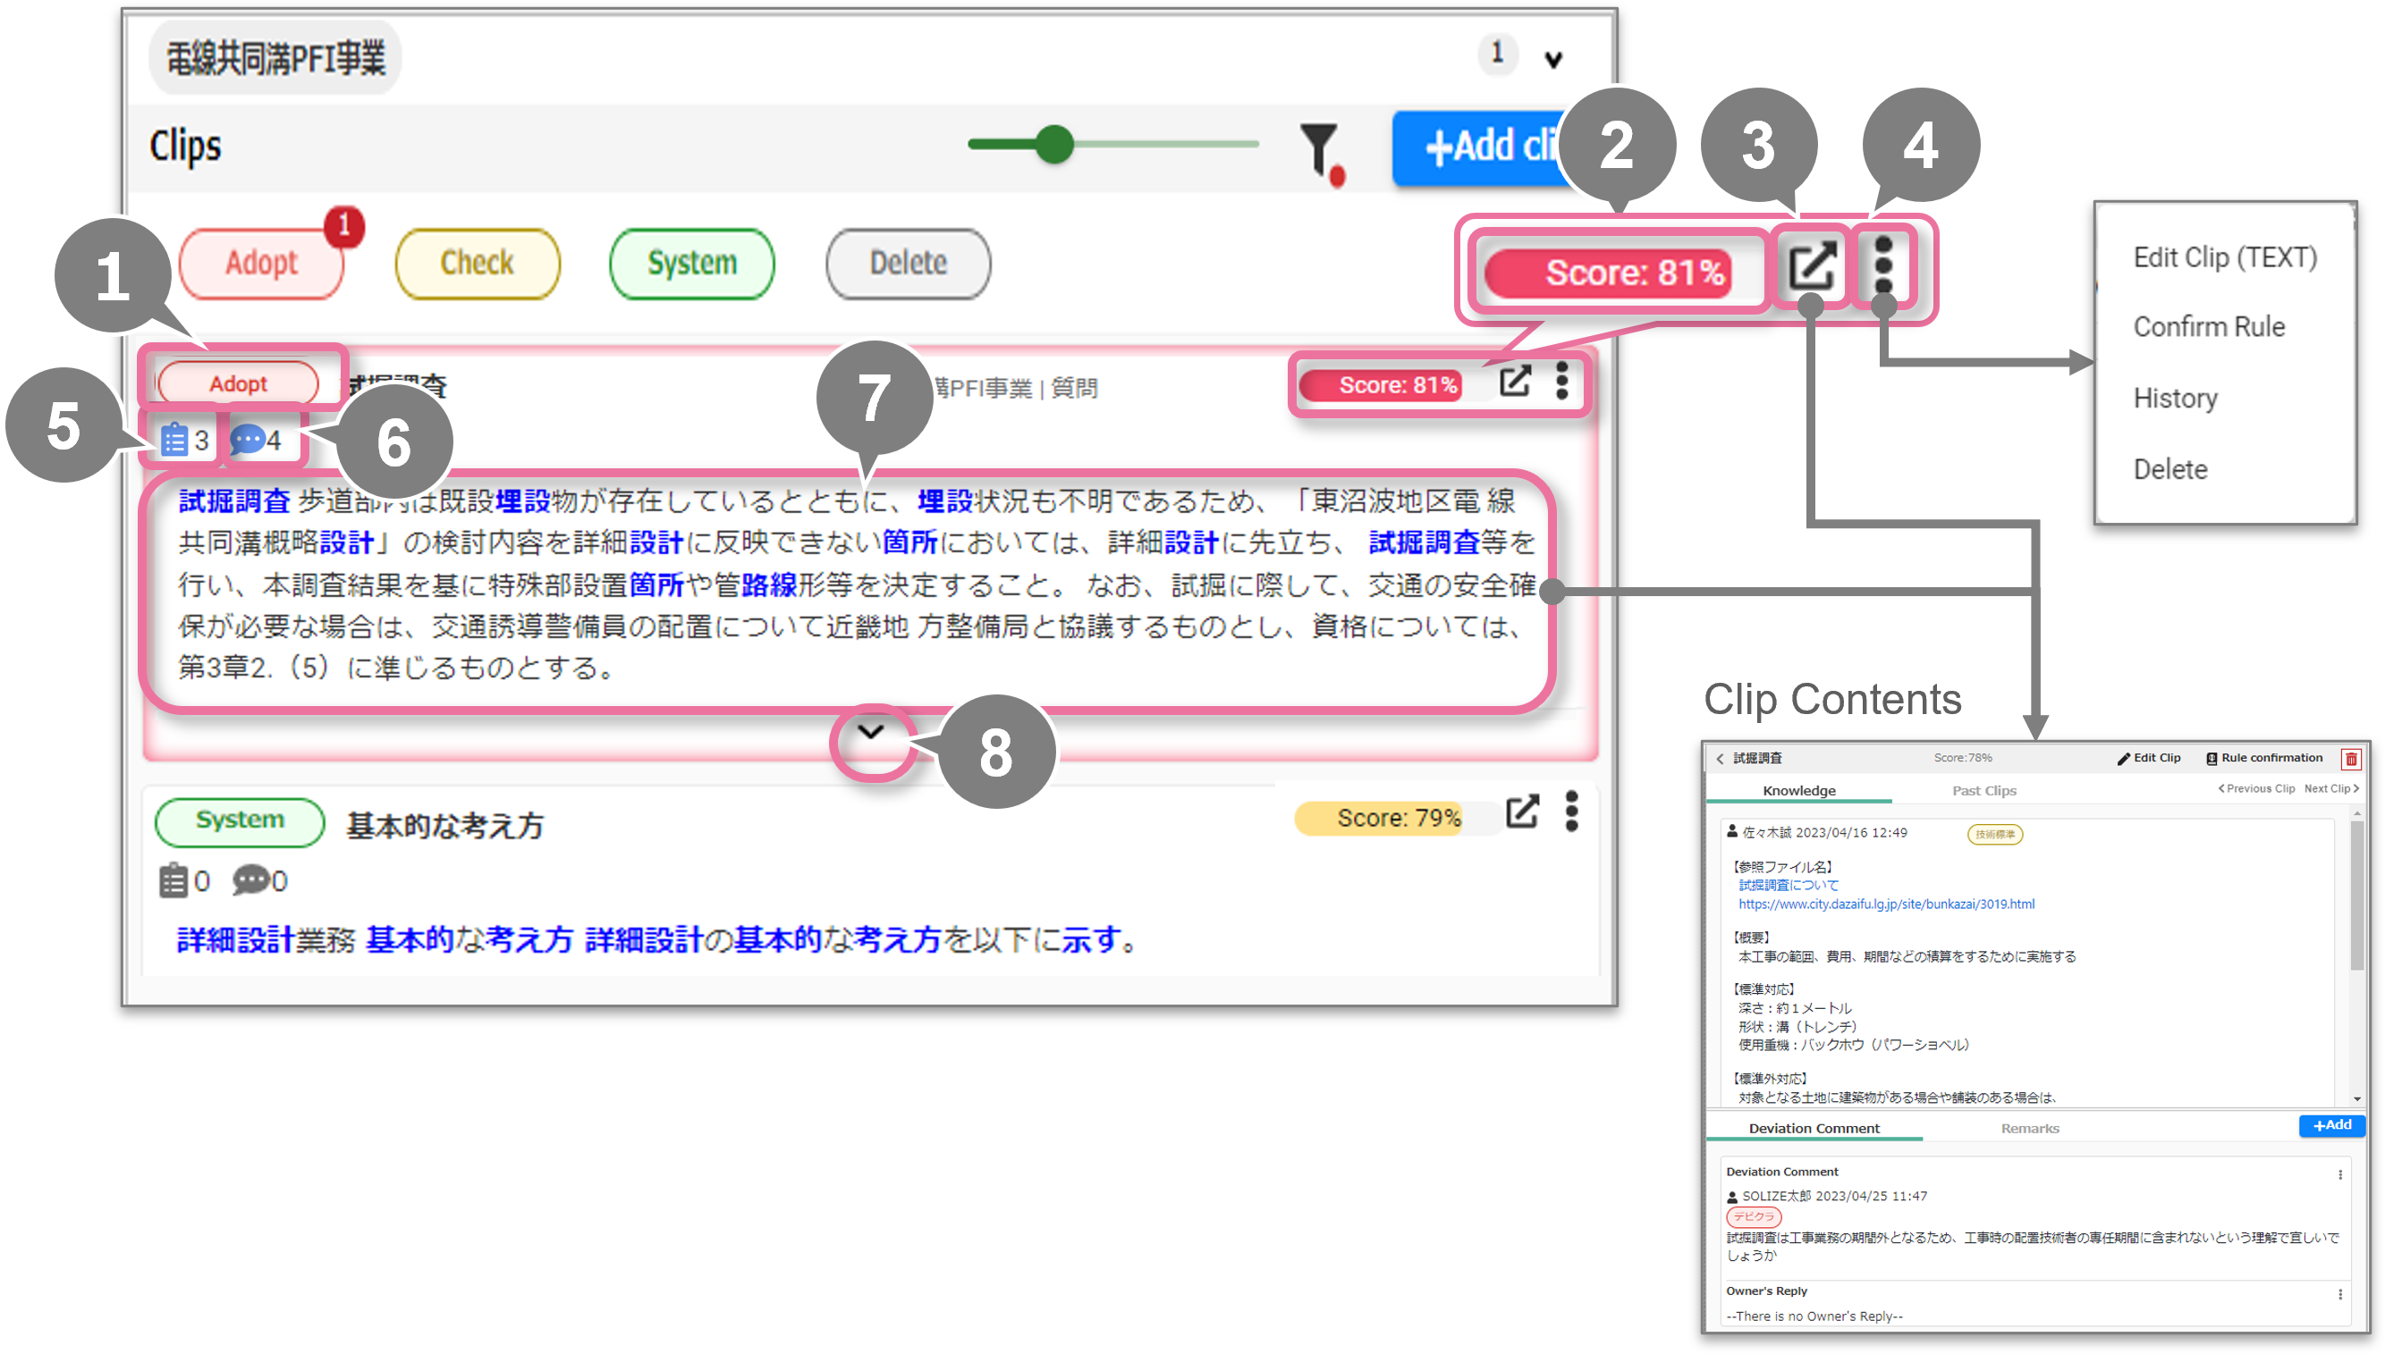Open external view for 81% score clip
The height and width of the screenshot is (1354, 2385).
click(x=1514, y=381)
